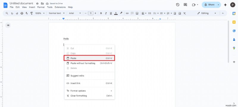Viewport: 238px width, 107px height.
Task: Print the document using printer icon
Action: click(22, 13)
